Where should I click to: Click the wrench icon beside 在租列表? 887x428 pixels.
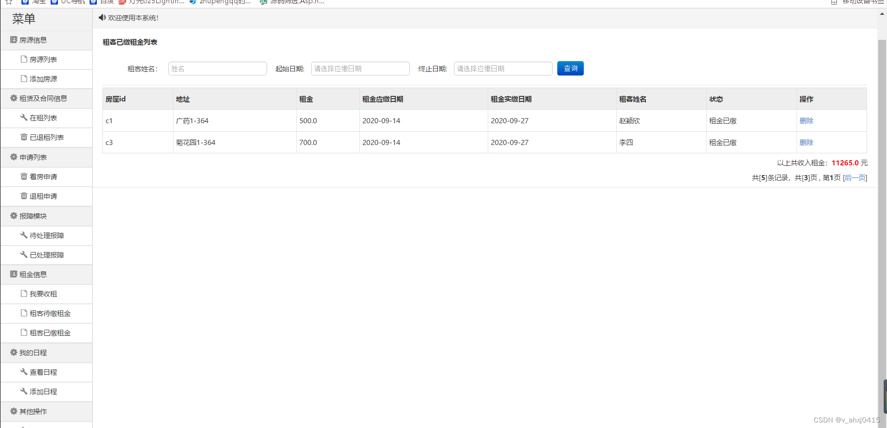(x=24, y=118)
